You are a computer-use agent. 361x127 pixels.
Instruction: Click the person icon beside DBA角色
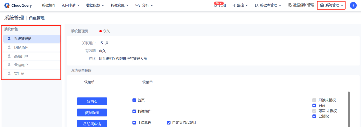point(9,47)
